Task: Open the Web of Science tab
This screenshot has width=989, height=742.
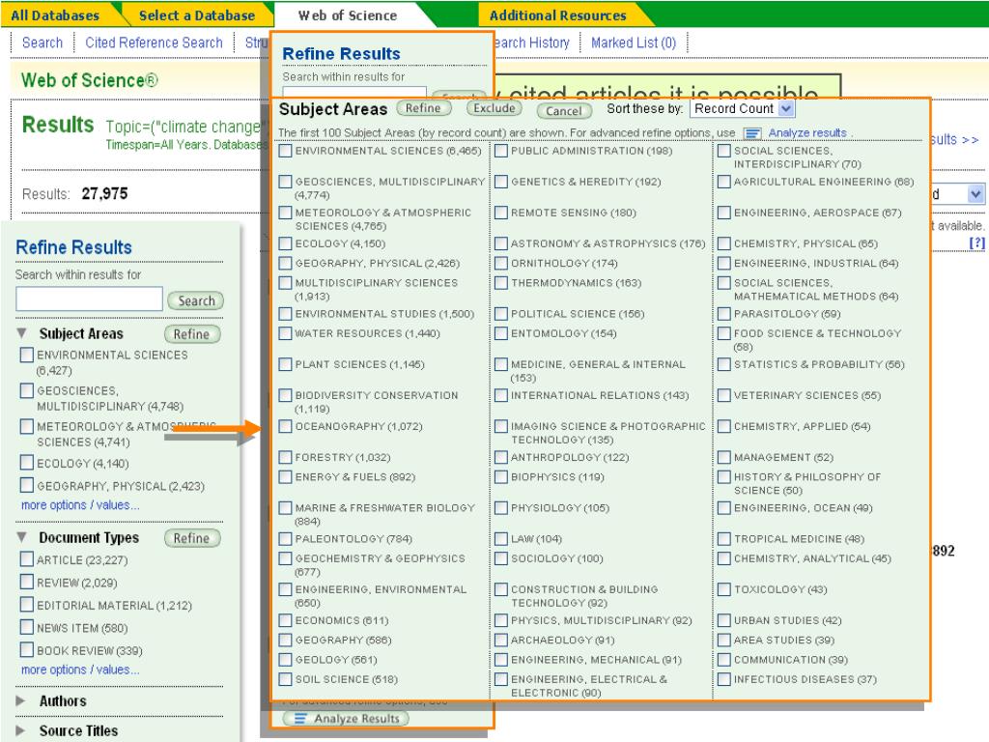Action: coord(348,15)
